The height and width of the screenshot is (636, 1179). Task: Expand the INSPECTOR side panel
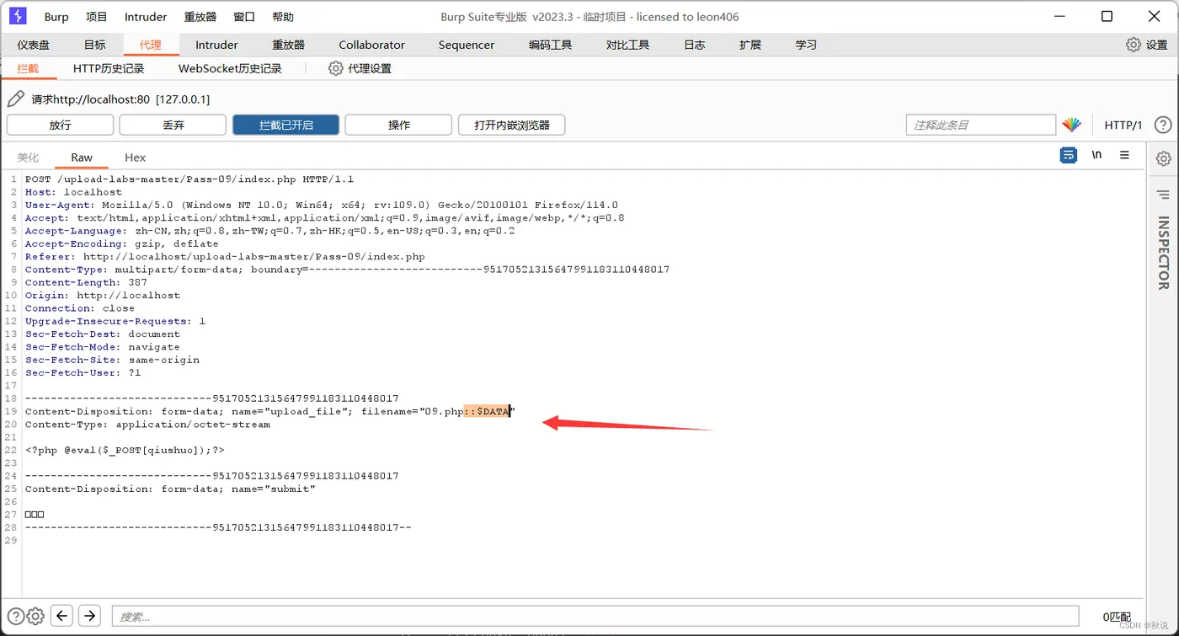point(1163,253)
